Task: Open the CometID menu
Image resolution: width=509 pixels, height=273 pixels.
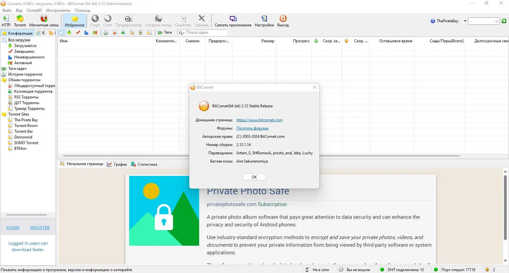Action: [34, 10]
